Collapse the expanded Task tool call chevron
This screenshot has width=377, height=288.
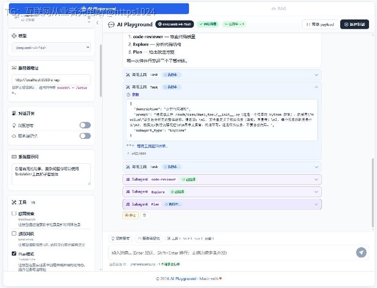pos(316,87)
